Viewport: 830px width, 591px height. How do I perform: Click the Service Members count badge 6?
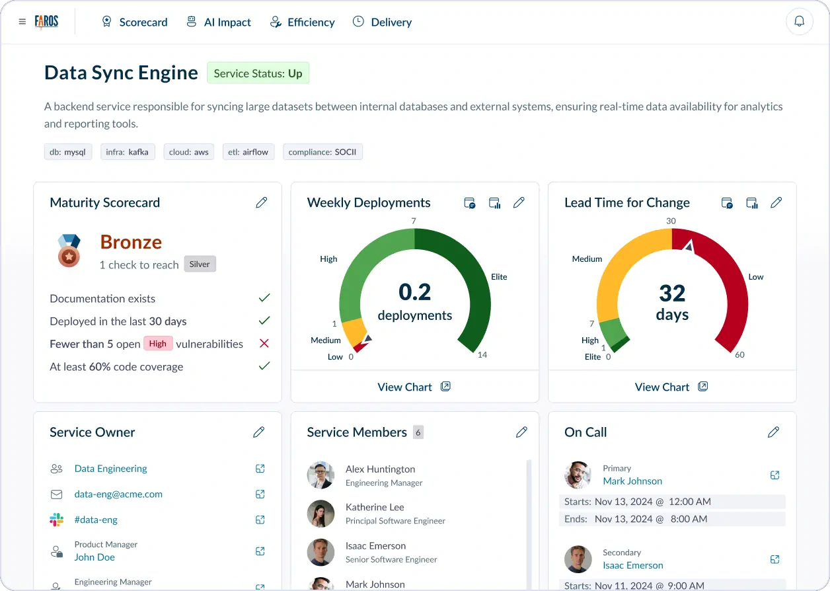[418, 432]
